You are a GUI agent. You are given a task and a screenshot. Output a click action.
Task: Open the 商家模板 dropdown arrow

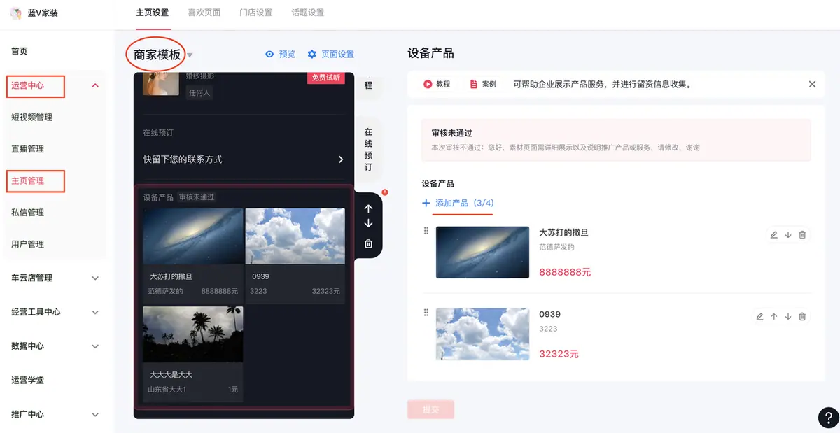tap(190, 56)
